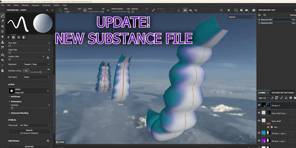Screen dimensions: 296x148
Task: Open the Viewport menu
Action: click(x=35, y=5)
